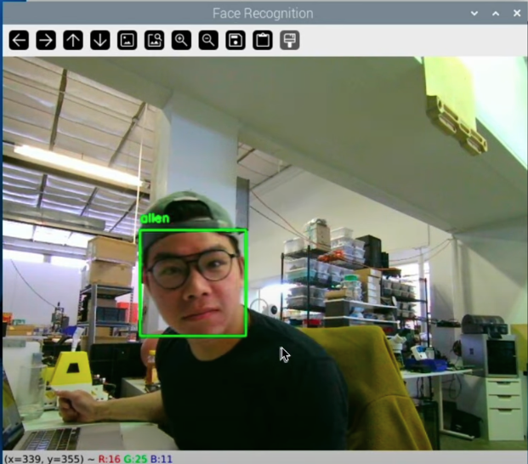This screenshot has height=464, width=528.
Task: Minimize the Face Recognition window
Action: point(475,14)
